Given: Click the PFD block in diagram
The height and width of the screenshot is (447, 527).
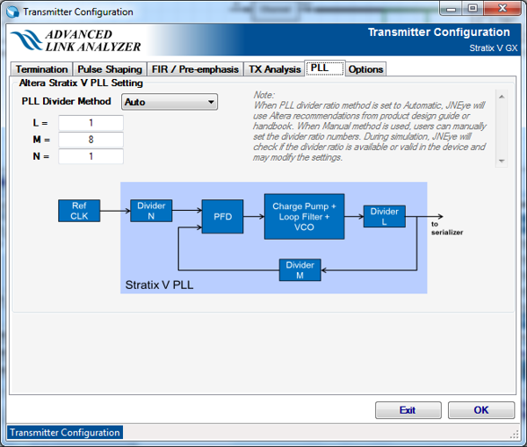Looking at the screenshot, I should point(222,216).
